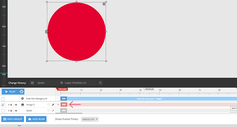Click the right-middle resize handle
The width and height of the screenshot is (237, 127).
tap(106, 32)
